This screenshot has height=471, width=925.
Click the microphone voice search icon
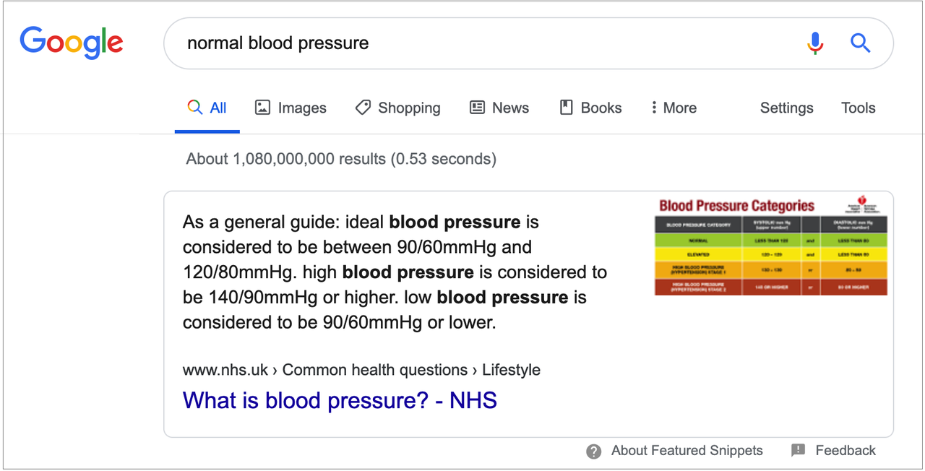[x=815, y=43]
